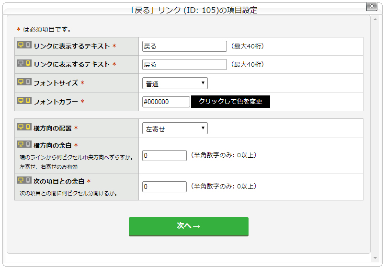Click the device icon beside フォントサイズ
The height and width of the screenshot is (269, 386).
pyautogui.click(x=24, y=82)
